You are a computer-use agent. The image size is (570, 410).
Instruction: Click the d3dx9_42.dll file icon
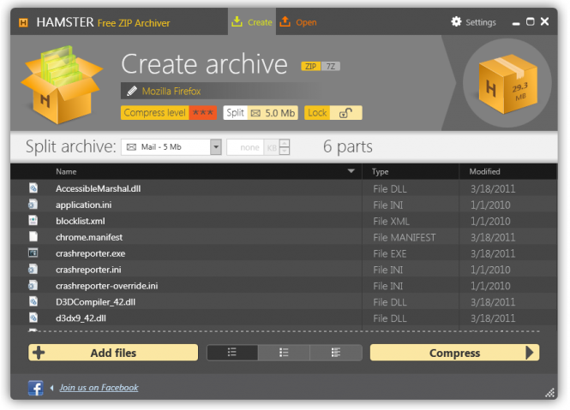coord(33,318)
